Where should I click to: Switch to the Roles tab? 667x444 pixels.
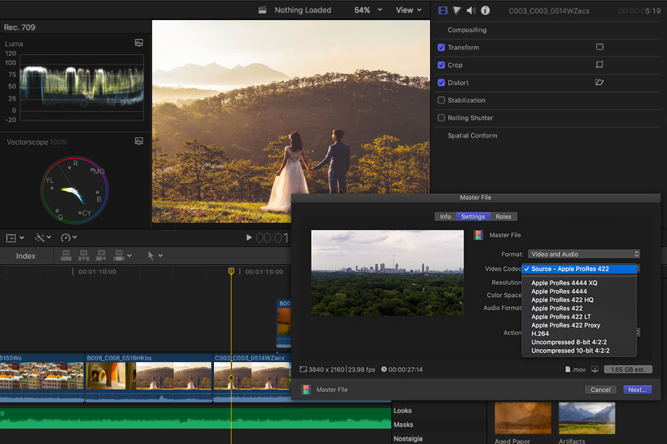pyautogui.click(x=503, y=216)
